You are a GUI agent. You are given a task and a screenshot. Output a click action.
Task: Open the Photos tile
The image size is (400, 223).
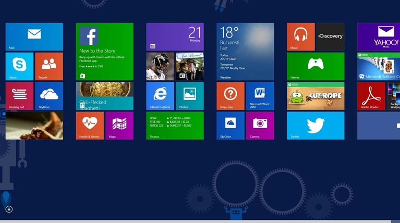point(190,96)
